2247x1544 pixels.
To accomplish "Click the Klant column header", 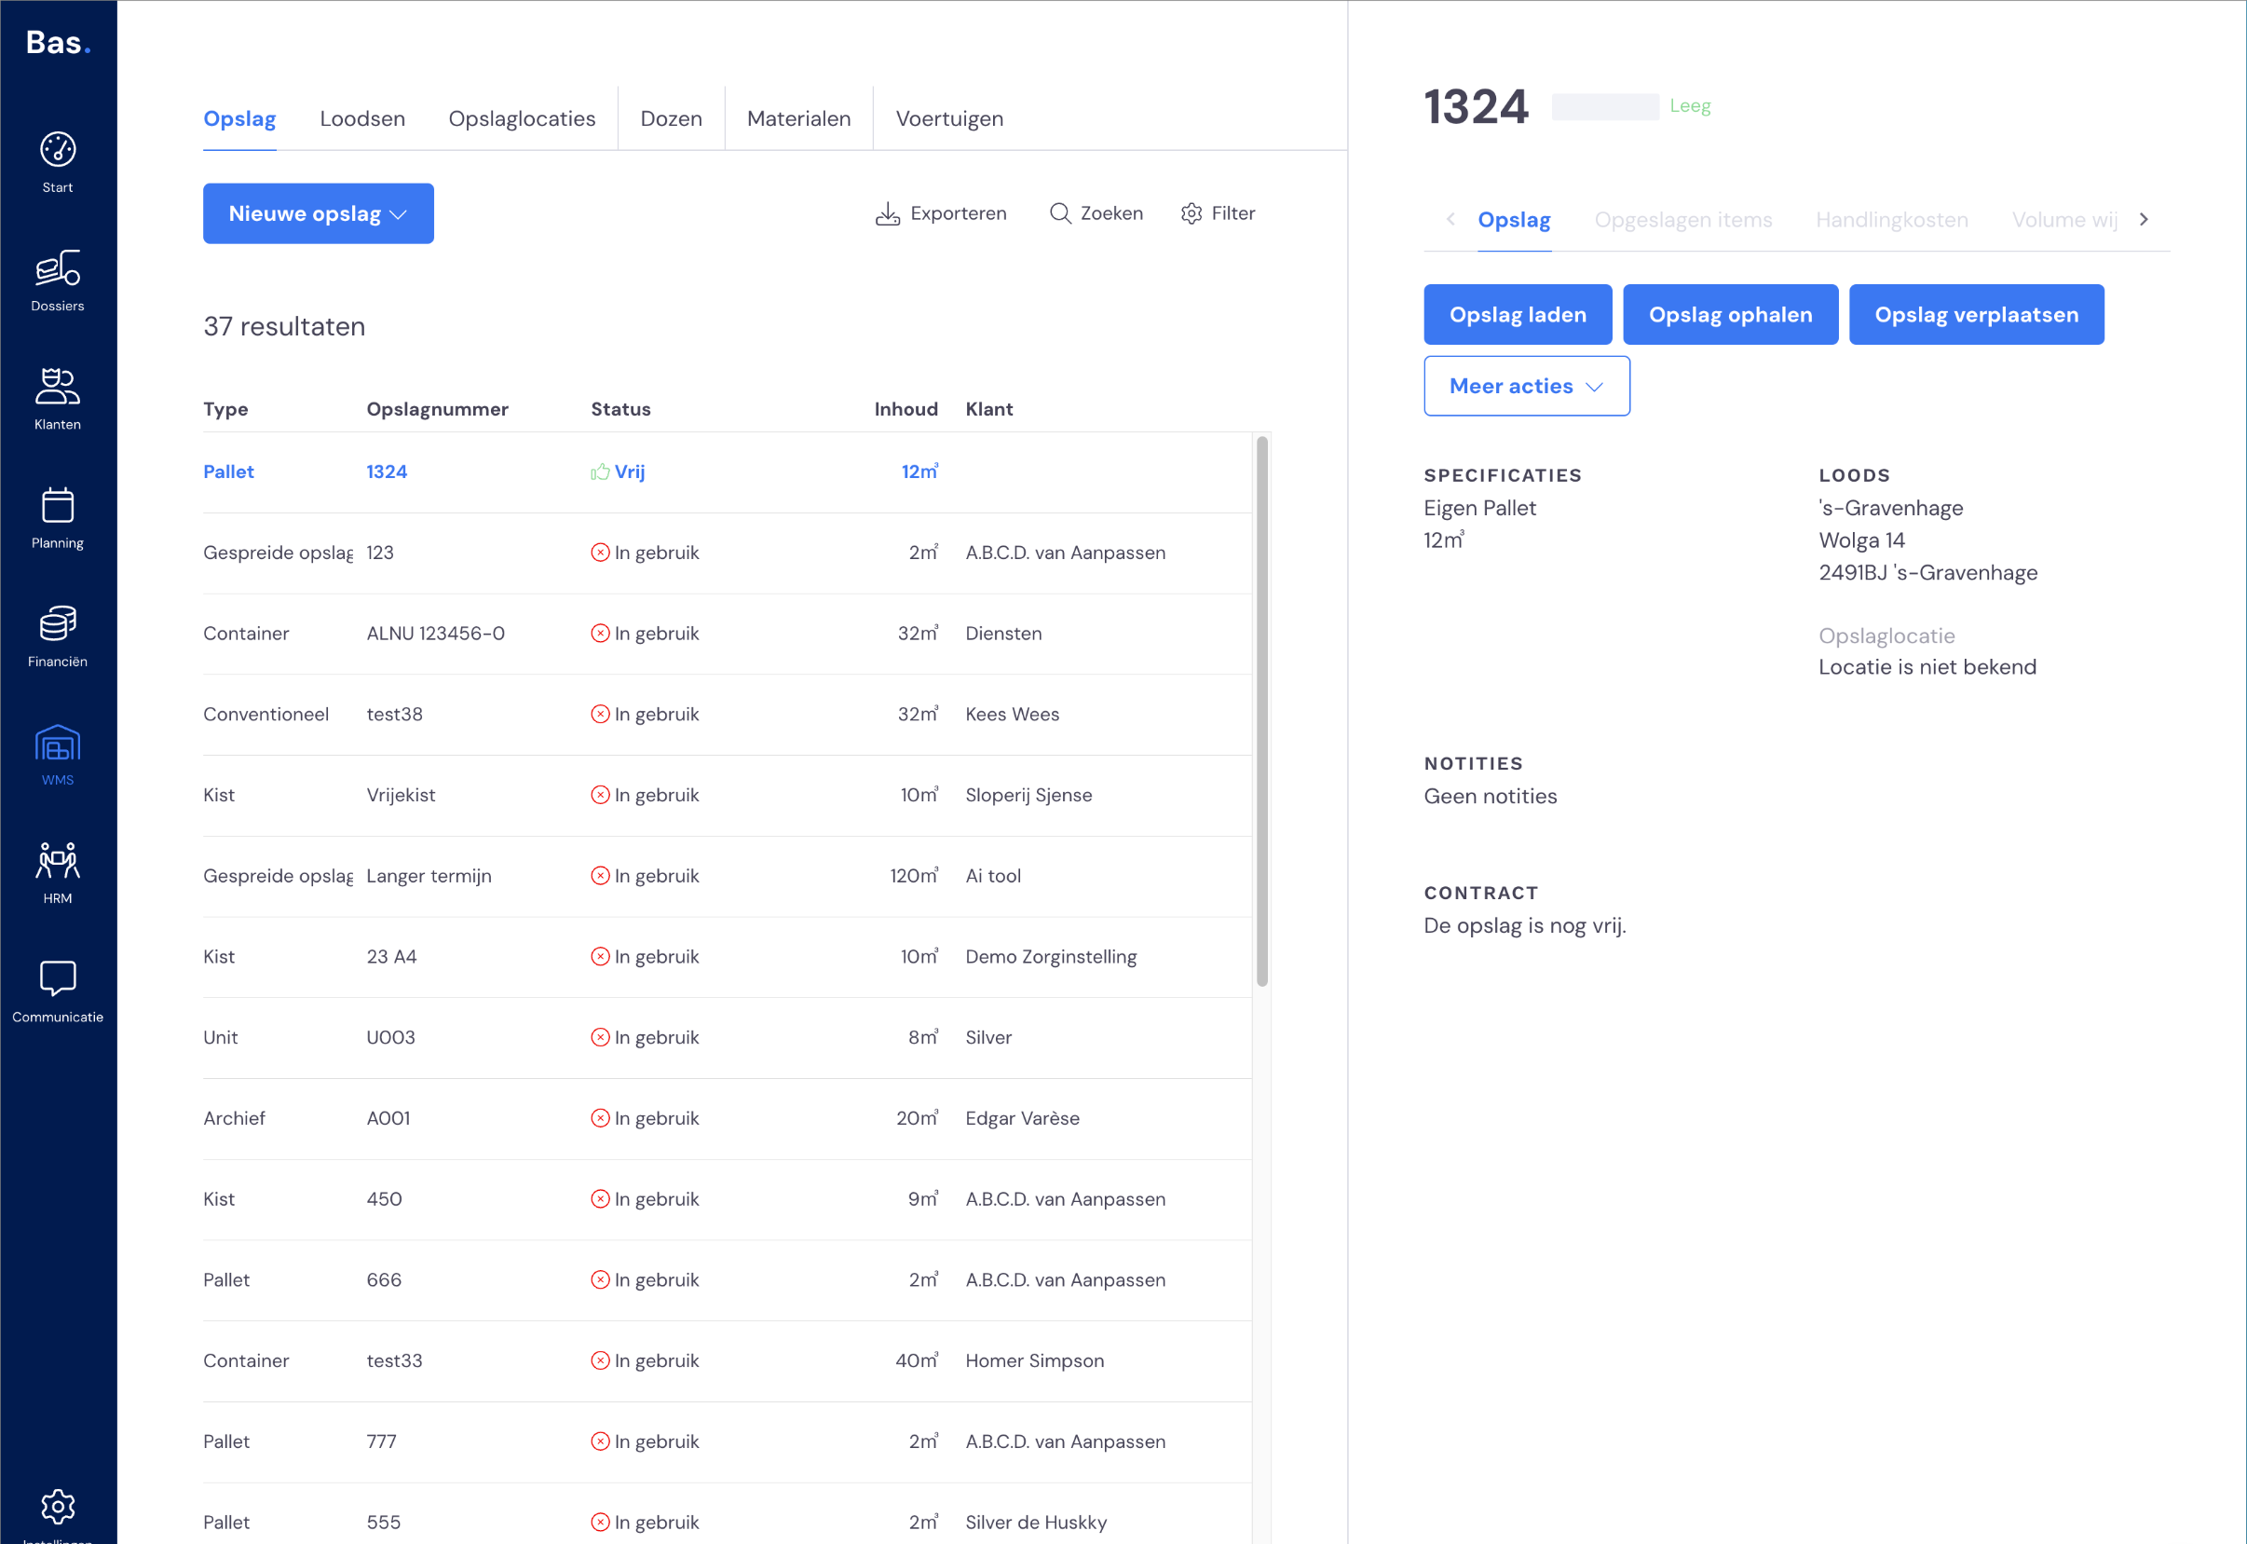I will click(989, 409).
